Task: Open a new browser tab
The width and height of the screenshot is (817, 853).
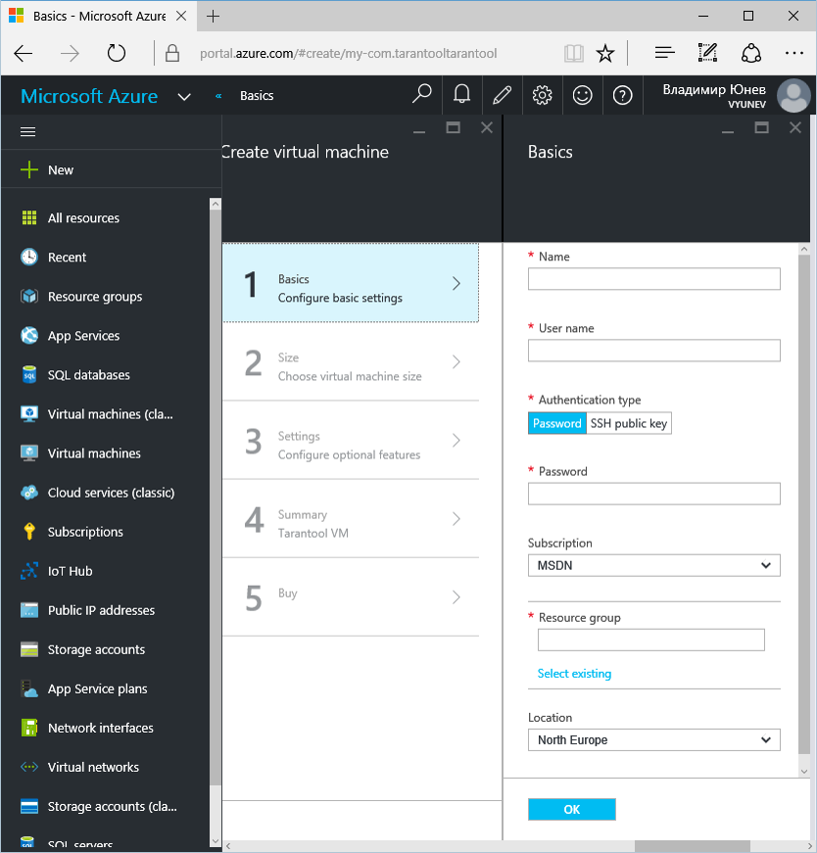Action: click(213, 17)
